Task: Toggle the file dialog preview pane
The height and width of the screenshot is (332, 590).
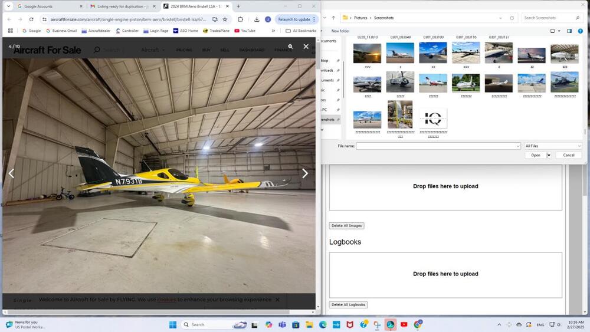Action: pyautogui.click(x=569, y=31)
